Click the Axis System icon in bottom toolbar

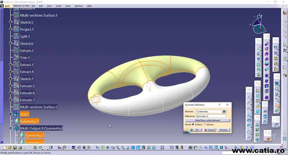point(201,148)
